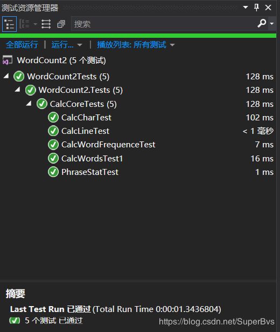Click the passed icon in the summary
This screenshot has height=332, width=280.
15,321
